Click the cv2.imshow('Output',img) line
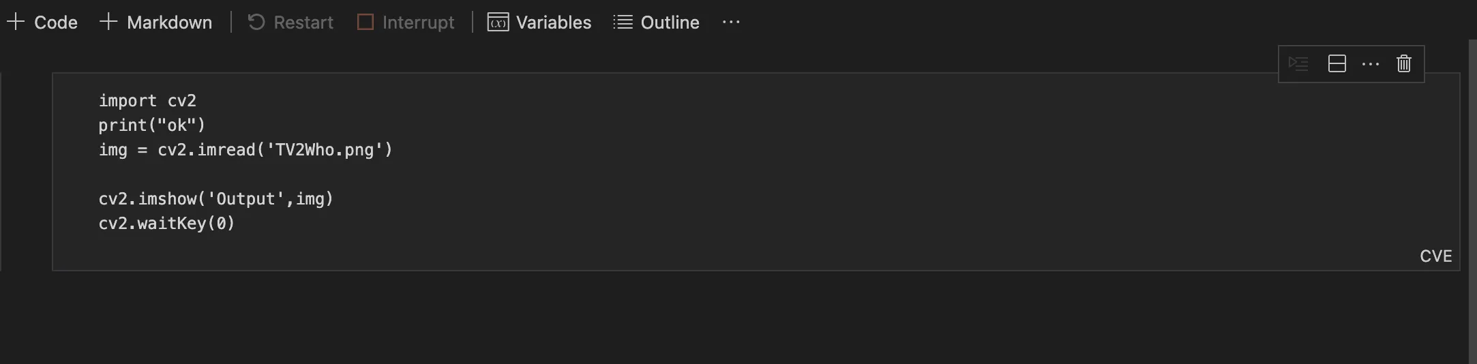 coord(215,199)
